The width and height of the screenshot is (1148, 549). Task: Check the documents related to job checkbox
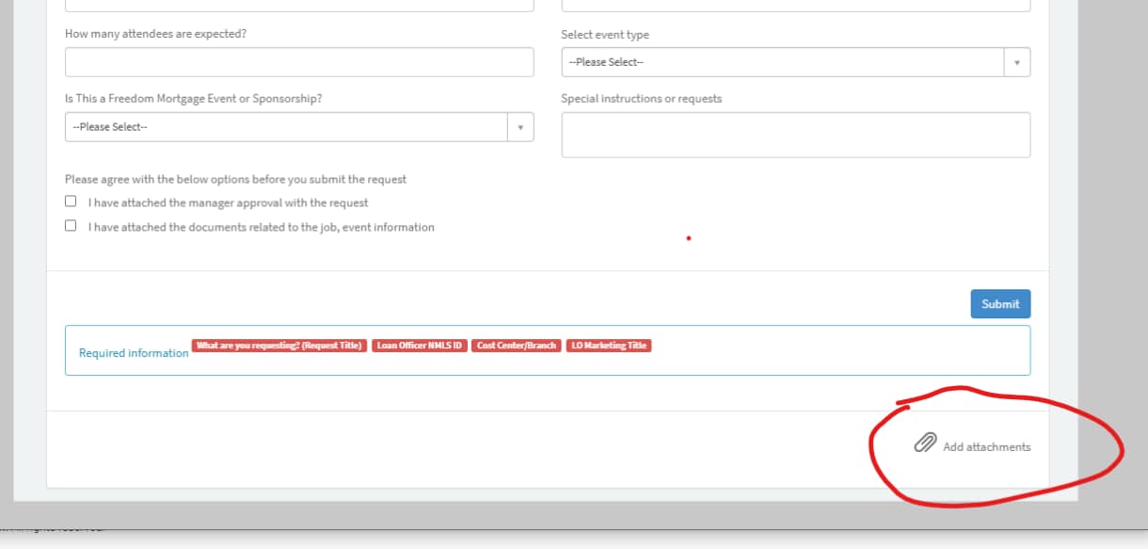tap(71, 225)
